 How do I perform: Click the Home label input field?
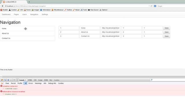coord(90,28)
